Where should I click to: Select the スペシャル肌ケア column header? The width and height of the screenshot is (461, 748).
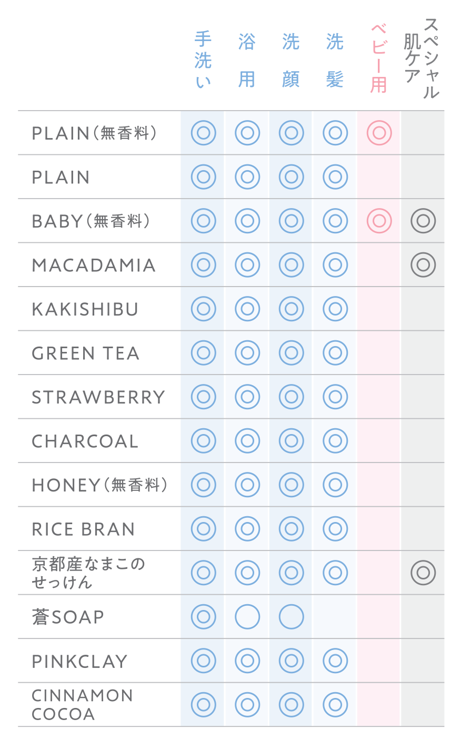[422, 58]
